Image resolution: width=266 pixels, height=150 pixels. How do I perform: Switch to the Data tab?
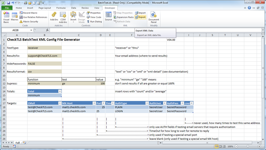coord(74,8)
